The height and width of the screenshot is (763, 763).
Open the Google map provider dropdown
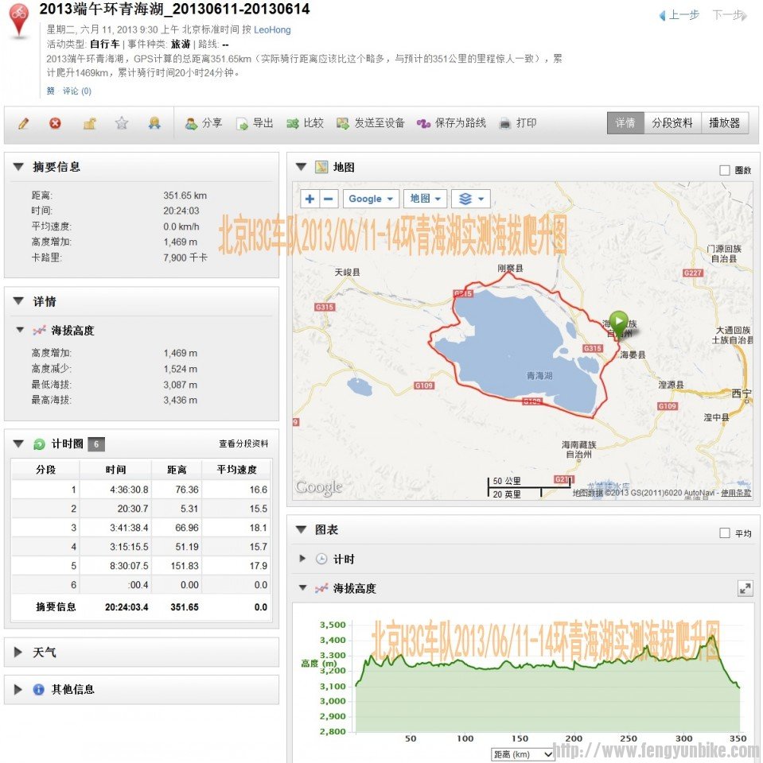pyautogui.click(x=371, y=198)
